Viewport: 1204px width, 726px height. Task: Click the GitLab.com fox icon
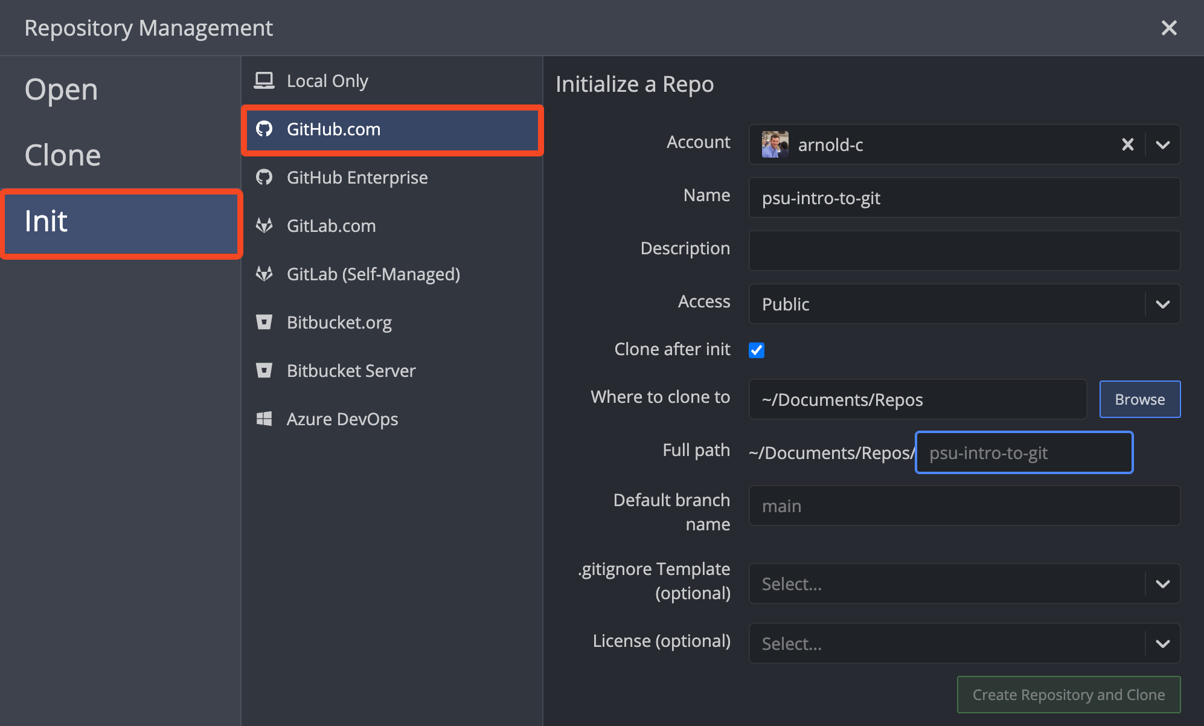(x=264, y=225)
